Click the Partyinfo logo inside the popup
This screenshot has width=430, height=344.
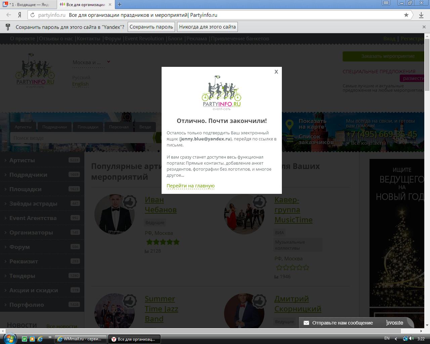click(221, 92)
